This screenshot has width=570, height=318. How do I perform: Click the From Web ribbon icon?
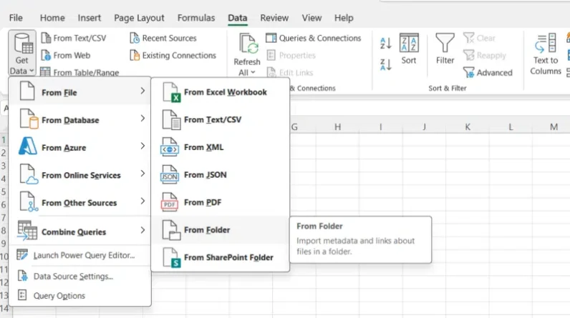[46, 55]
